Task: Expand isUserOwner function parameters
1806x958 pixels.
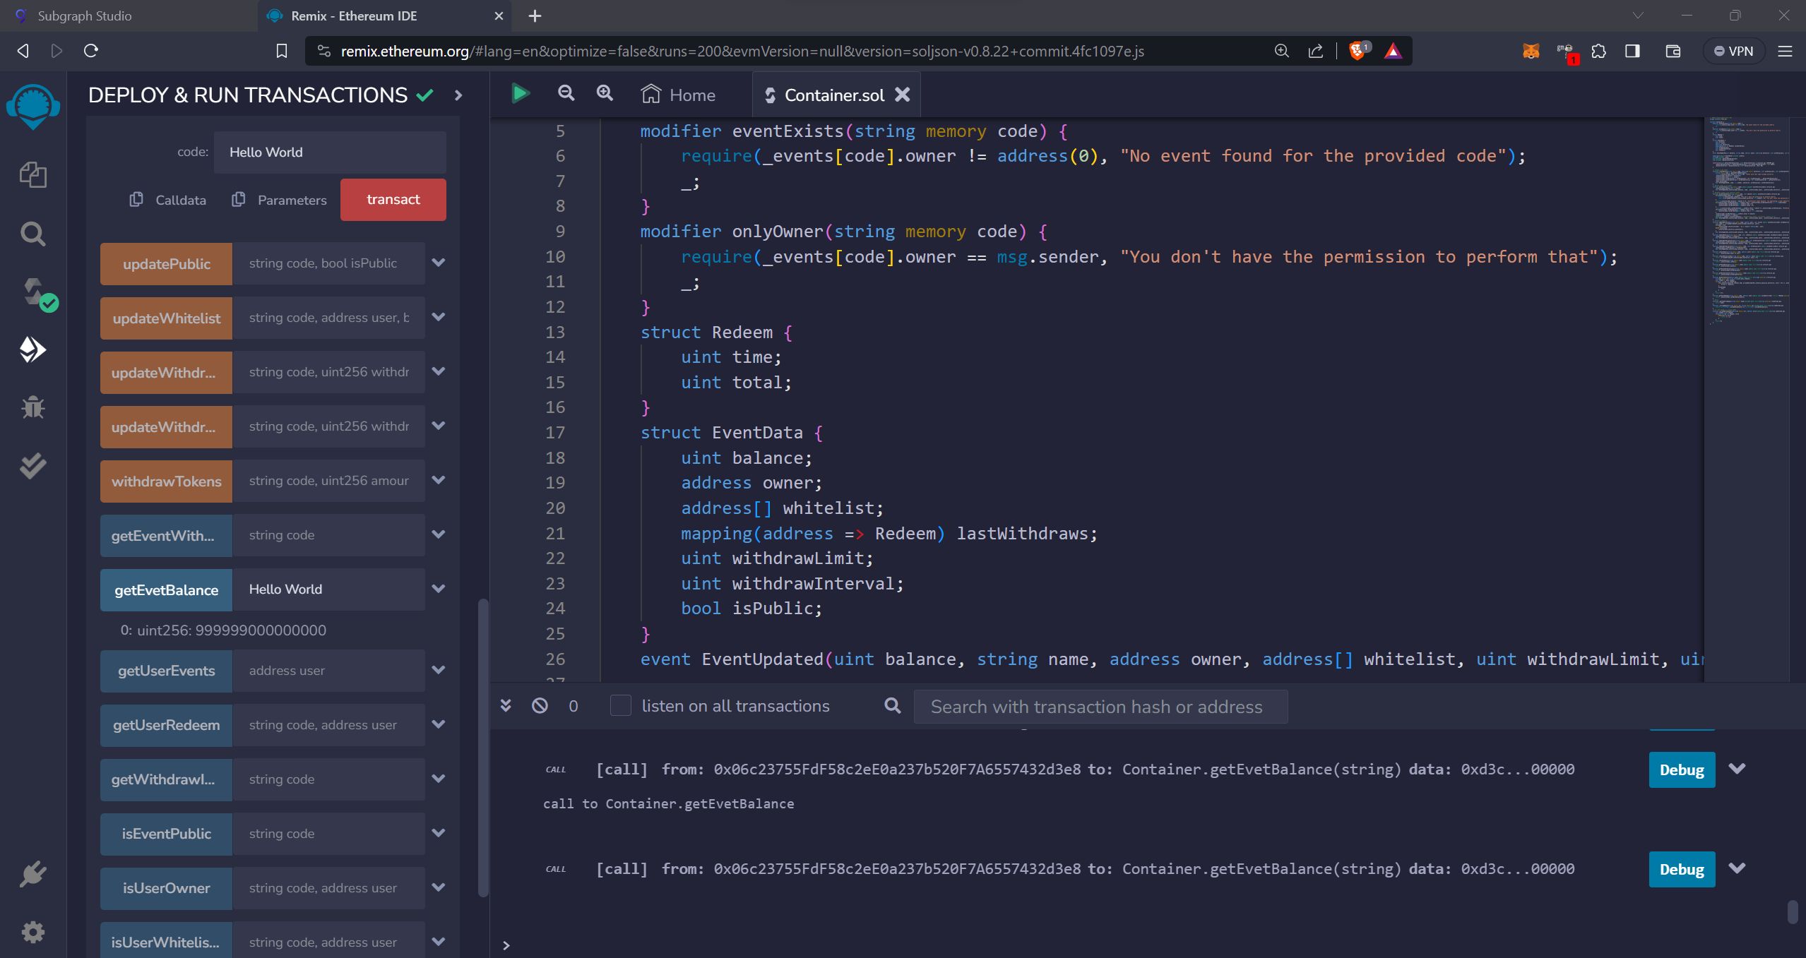Action: (x=439, y=887)
